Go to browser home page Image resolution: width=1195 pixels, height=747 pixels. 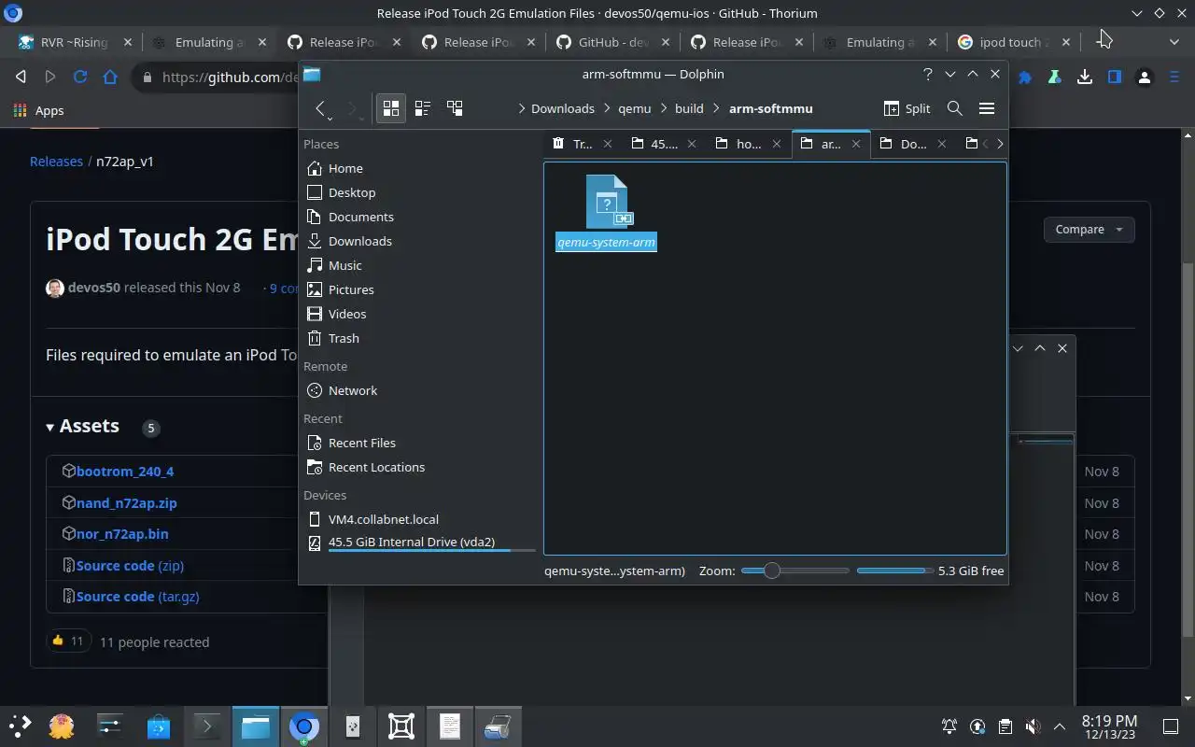point(110,77)
